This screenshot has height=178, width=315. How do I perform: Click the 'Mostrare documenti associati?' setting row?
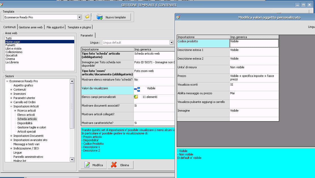128,108
